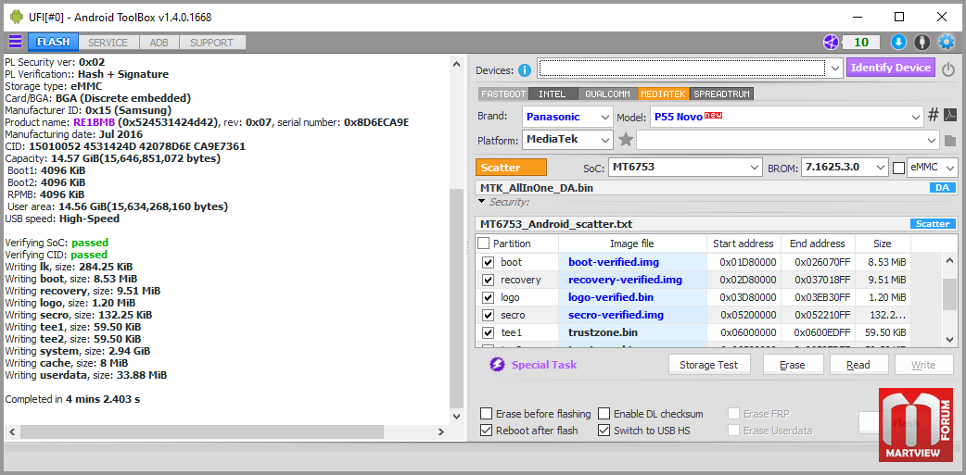Select the FASTBOOT chipset tab
Image resolution: width=966 pixels, height=475 pixels.
pyautogui.click(x=503, y=94)
